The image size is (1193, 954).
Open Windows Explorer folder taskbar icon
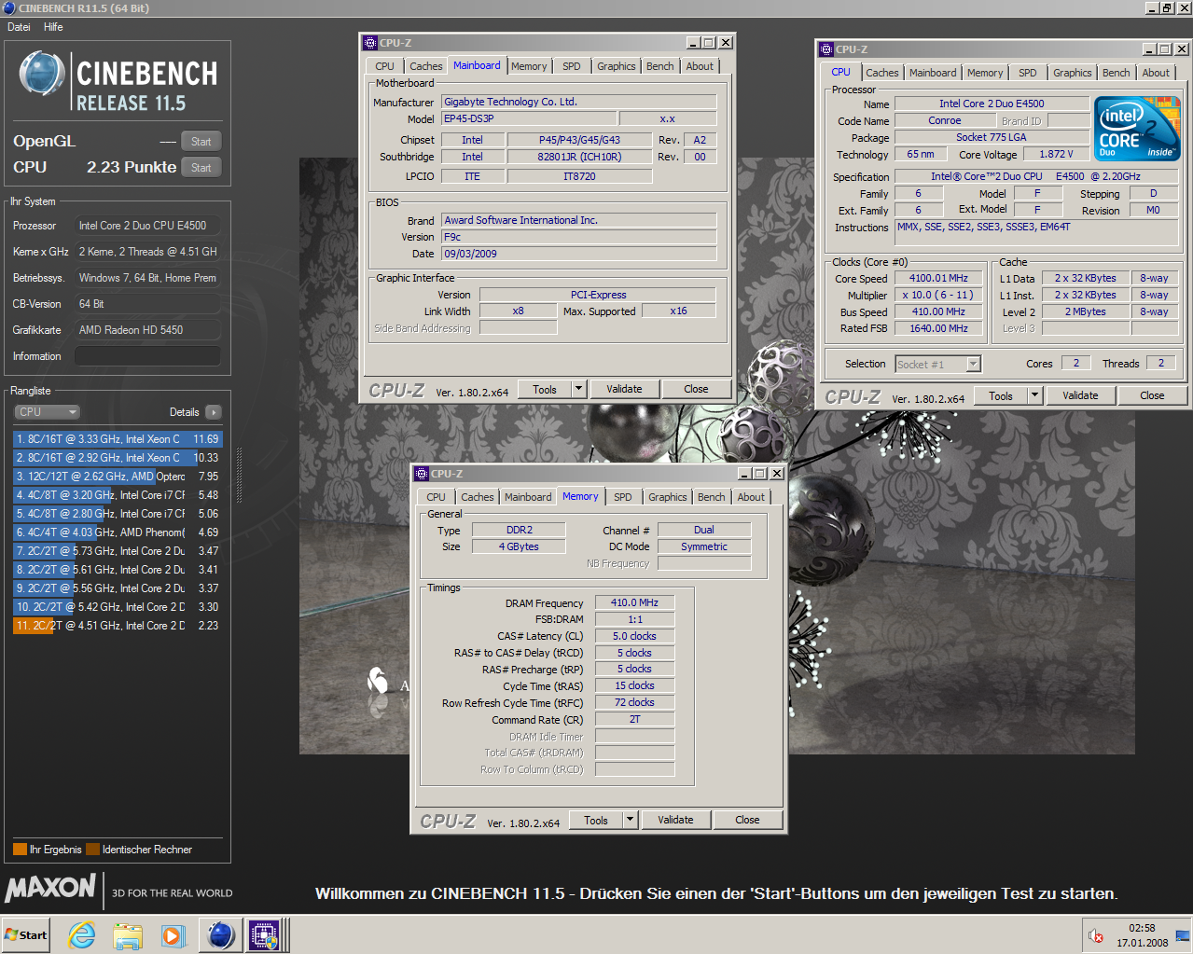point(128,935)
